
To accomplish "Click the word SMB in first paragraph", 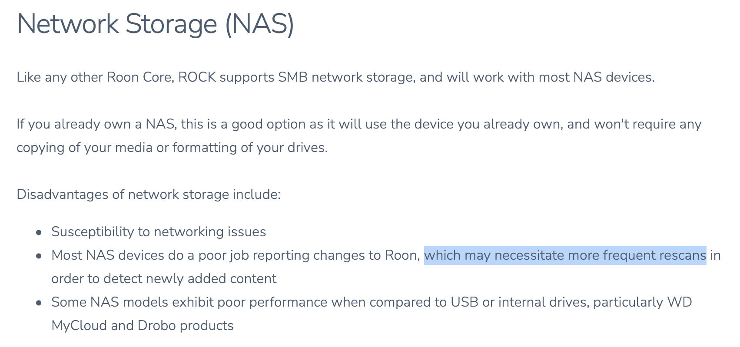I will (x=292, y=77).
